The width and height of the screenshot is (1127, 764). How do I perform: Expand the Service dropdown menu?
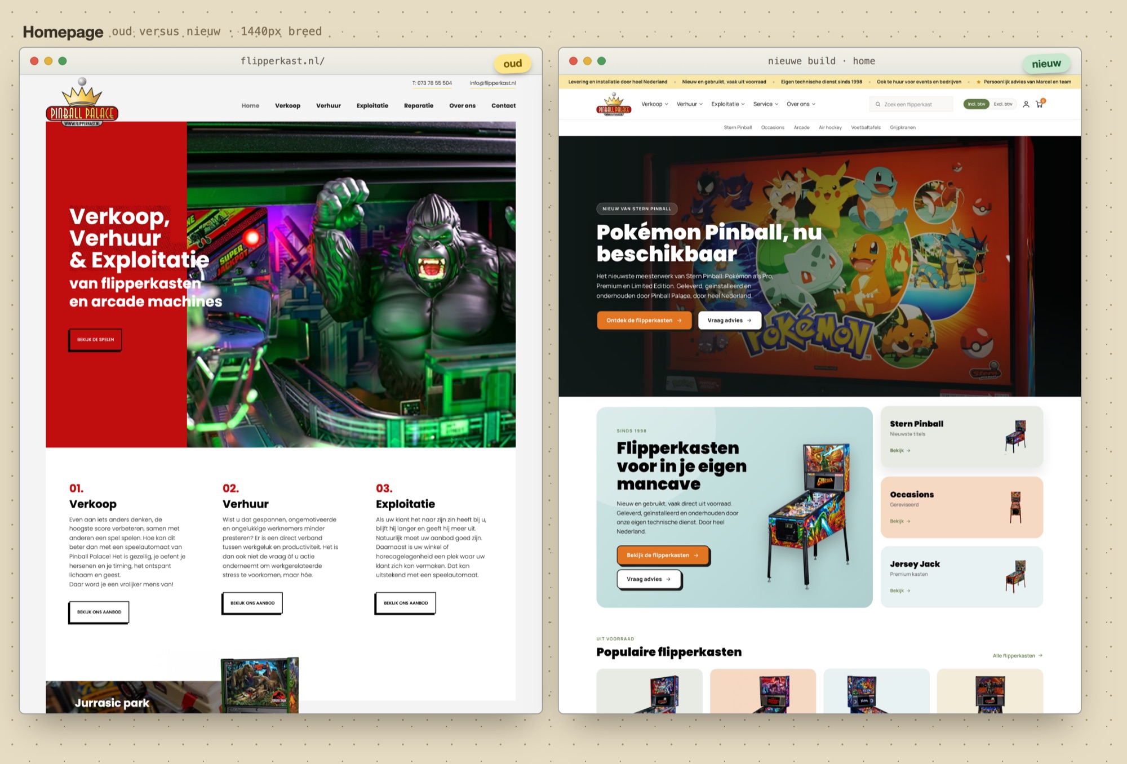766,104
